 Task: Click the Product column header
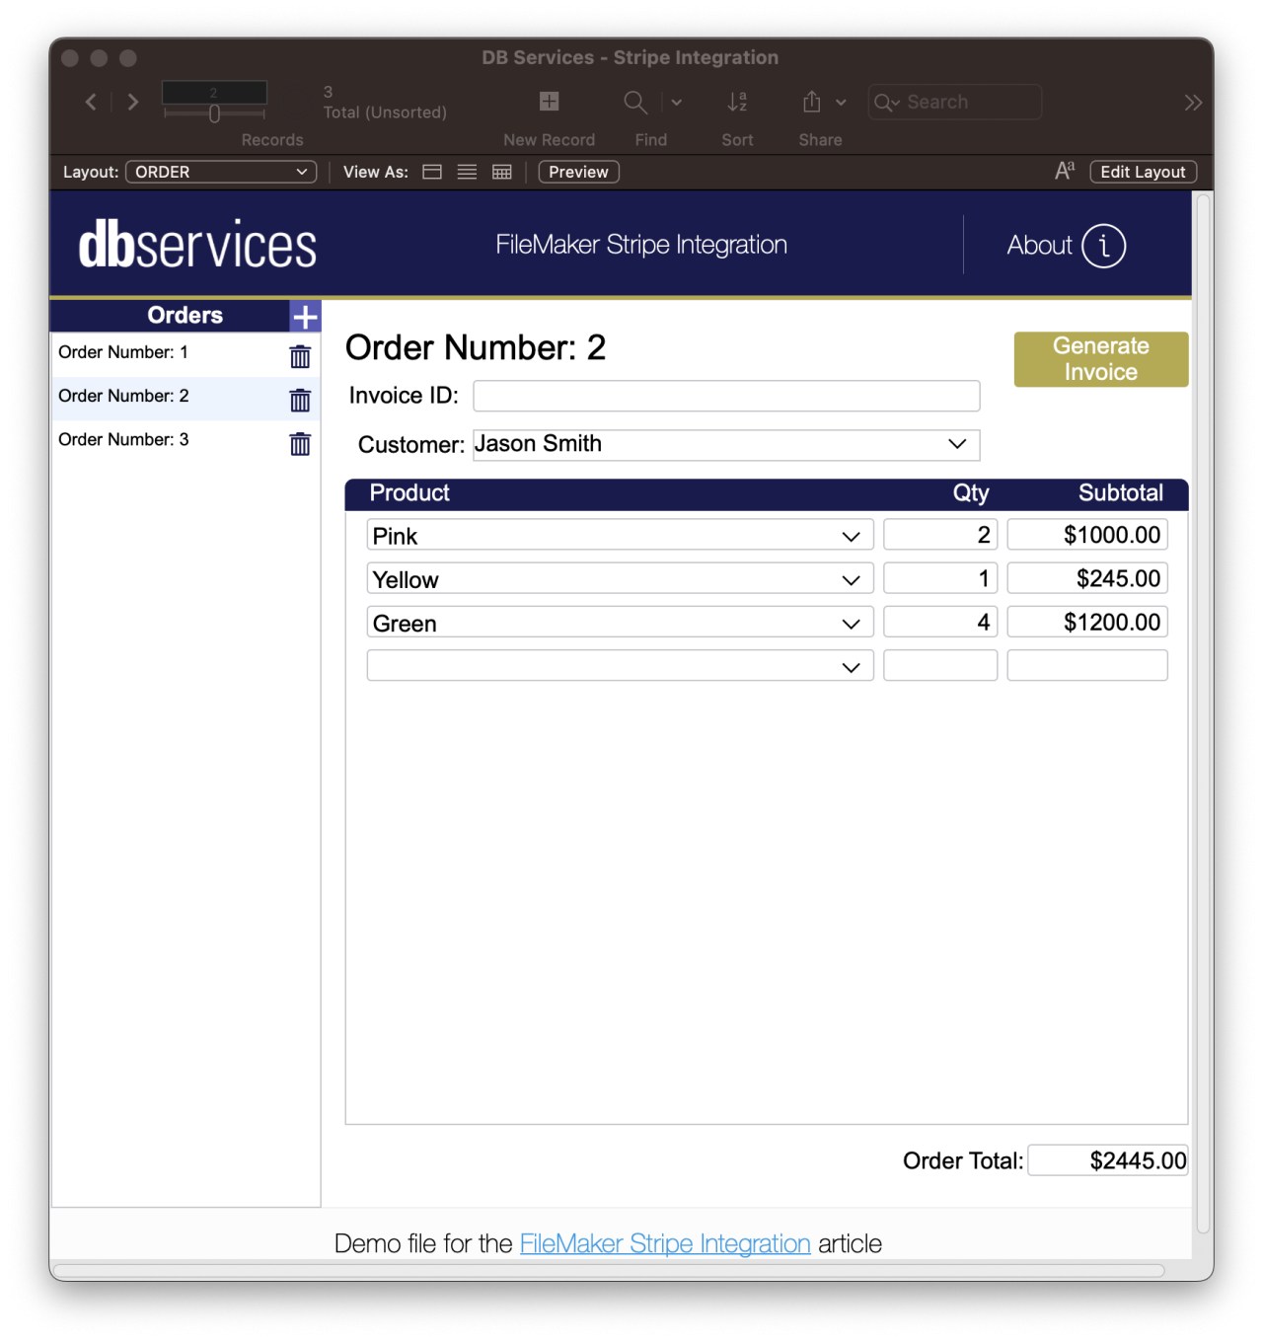coord(409,493)
